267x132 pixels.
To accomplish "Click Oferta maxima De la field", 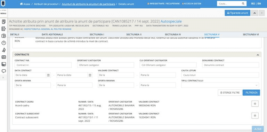I will click(116, 85).
